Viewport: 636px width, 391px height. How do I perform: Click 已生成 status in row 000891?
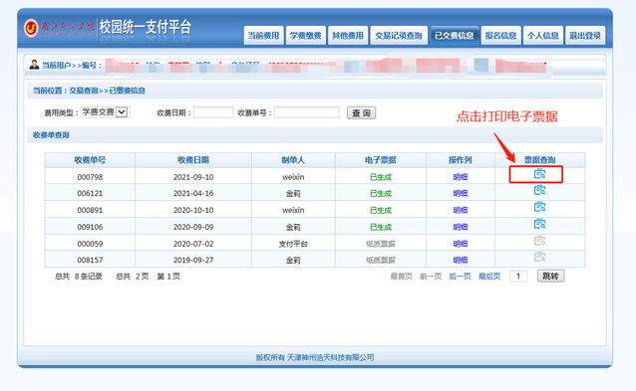[381, 210]
